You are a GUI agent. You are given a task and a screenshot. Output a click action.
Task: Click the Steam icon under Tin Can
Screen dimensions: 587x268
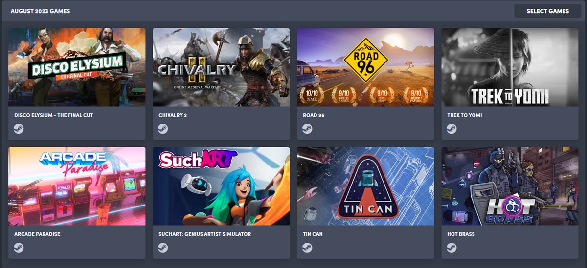point(307,247)
